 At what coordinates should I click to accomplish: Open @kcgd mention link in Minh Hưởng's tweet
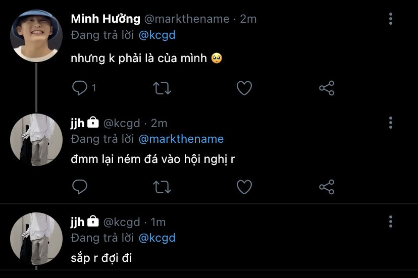(x=157, y=36)
